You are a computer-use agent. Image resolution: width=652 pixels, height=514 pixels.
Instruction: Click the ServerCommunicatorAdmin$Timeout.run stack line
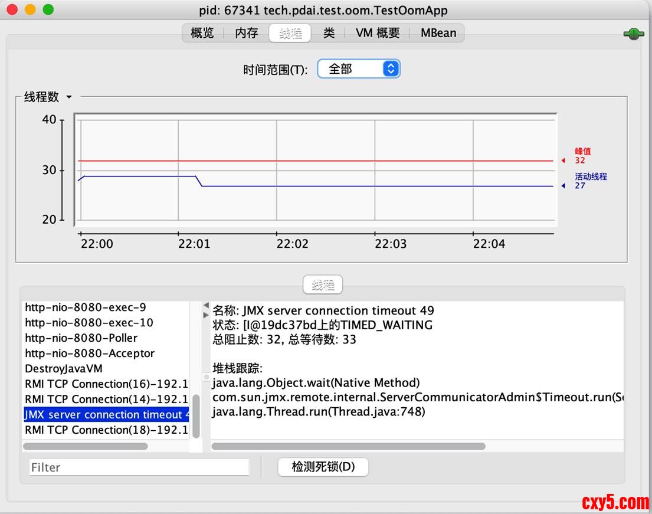pos(418,397)
